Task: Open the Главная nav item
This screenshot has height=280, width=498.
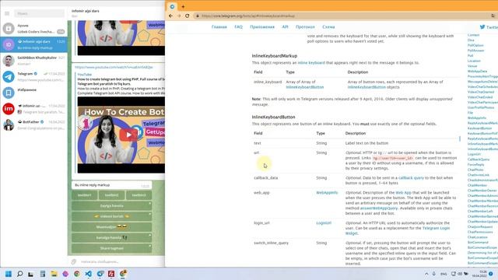Action: click(x=219, y=27)
